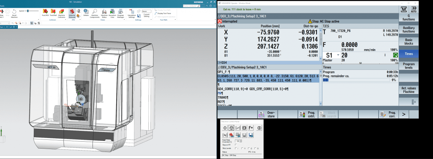
Task: Expand Tool Path group options arrow
Action: [x=176, y=20]
